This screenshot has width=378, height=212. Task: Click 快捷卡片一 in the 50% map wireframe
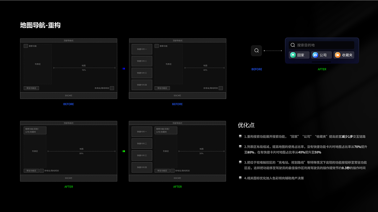(x=142, y=132)
